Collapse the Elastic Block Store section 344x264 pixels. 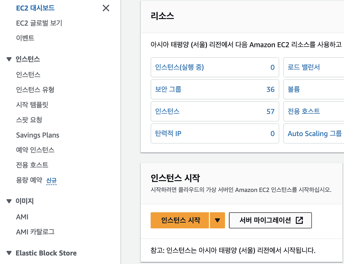click(9, 253)
